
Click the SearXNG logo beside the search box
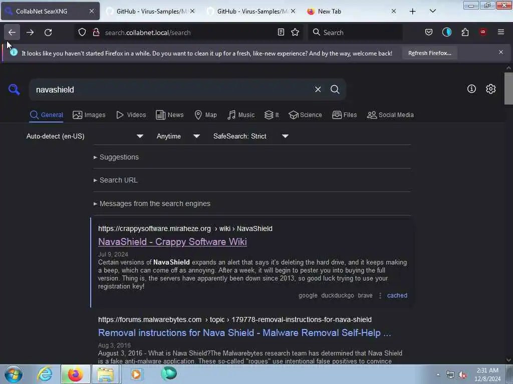coord(14,89)
